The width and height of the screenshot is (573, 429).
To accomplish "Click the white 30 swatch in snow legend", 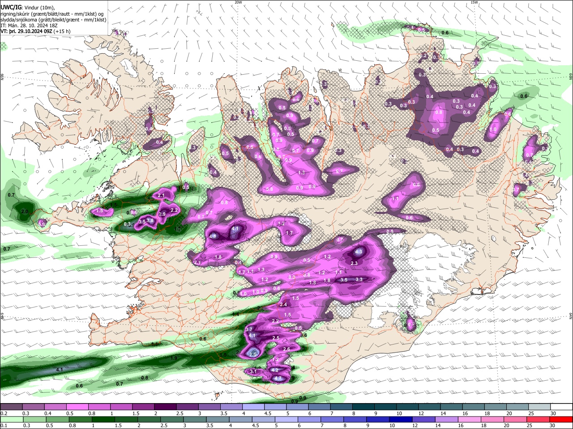I will [x=561, y=407].
